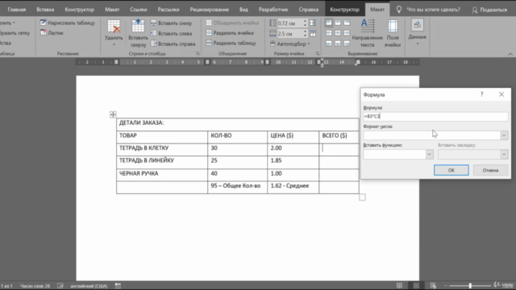This screenshot has height=290, width=516.
Task: Click Разделить таблицу split table
Action: pos(231,43)
